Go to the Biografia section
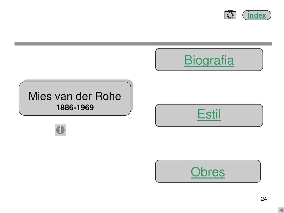284x213 pixels. pos(209,60)
